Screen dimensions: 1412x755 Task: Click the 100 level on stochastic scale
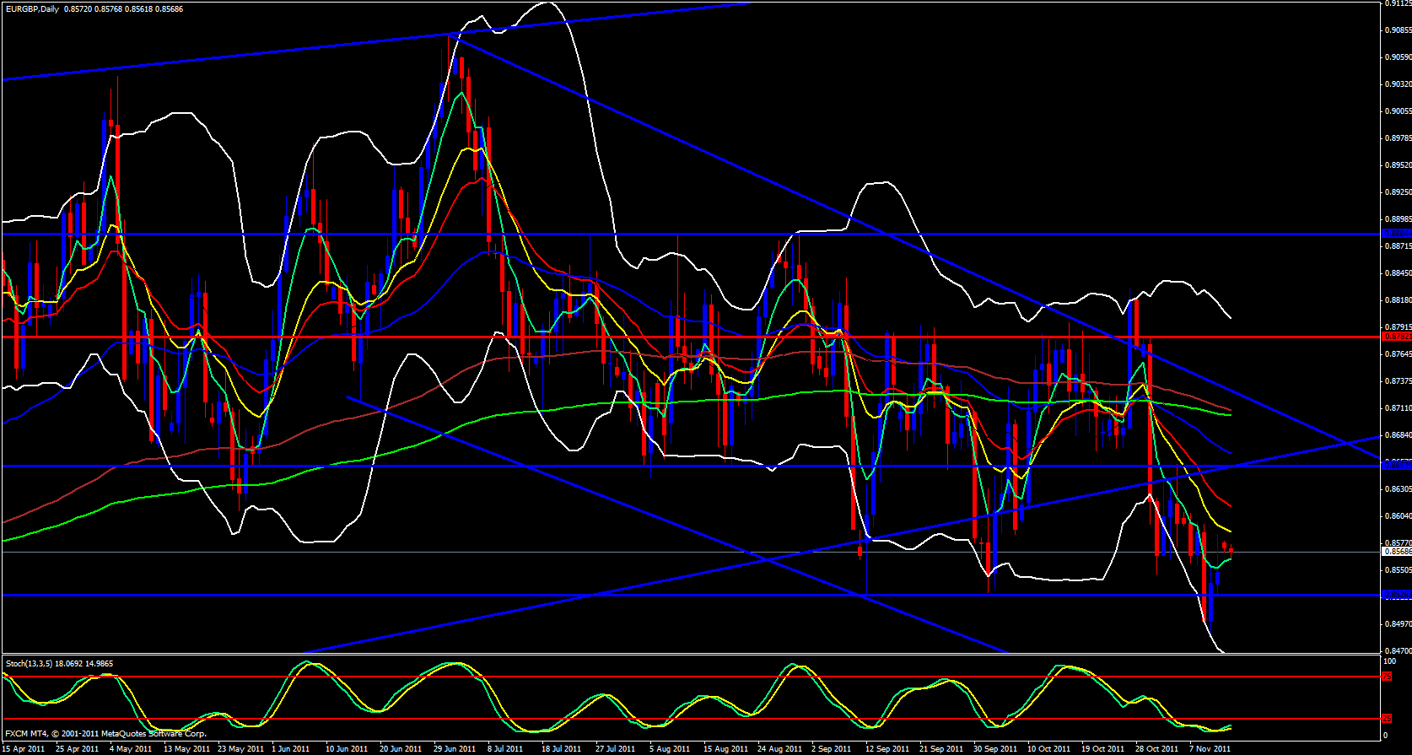(x=1389, y=661)
